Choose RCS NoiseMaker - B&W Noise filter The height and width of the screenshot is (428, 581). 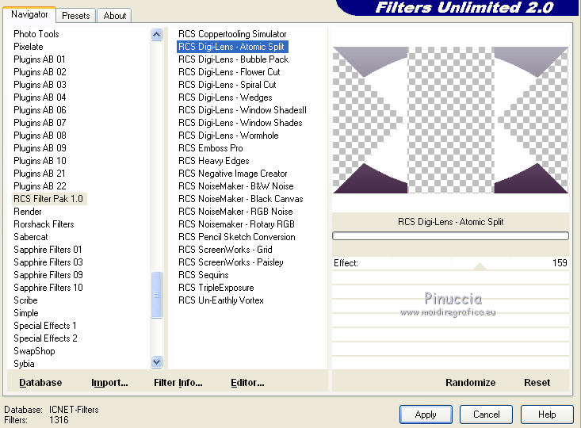[236, 186]
